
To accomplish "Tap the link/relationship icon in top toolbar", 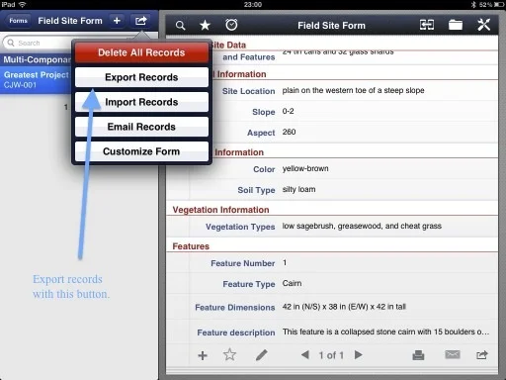I will 427,25.
